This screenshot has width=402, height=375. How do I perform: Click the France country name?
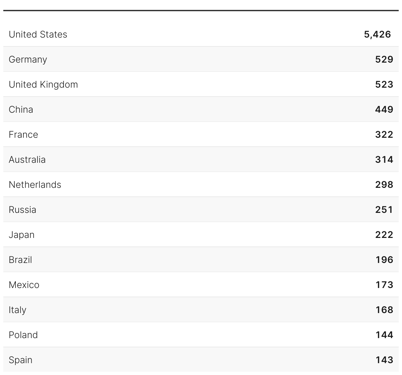[x=23, y=134]
